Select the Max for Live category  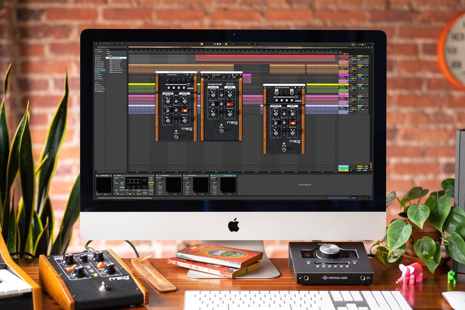[x=100, y=68]
